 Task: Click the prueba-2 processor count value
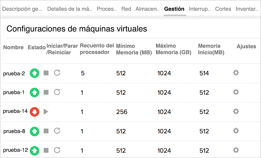(83, 73)
